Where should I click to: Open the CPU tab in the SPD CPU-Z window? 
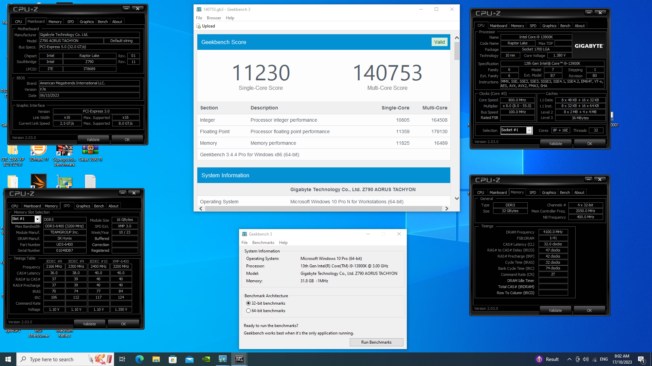[x=15, y=206]
